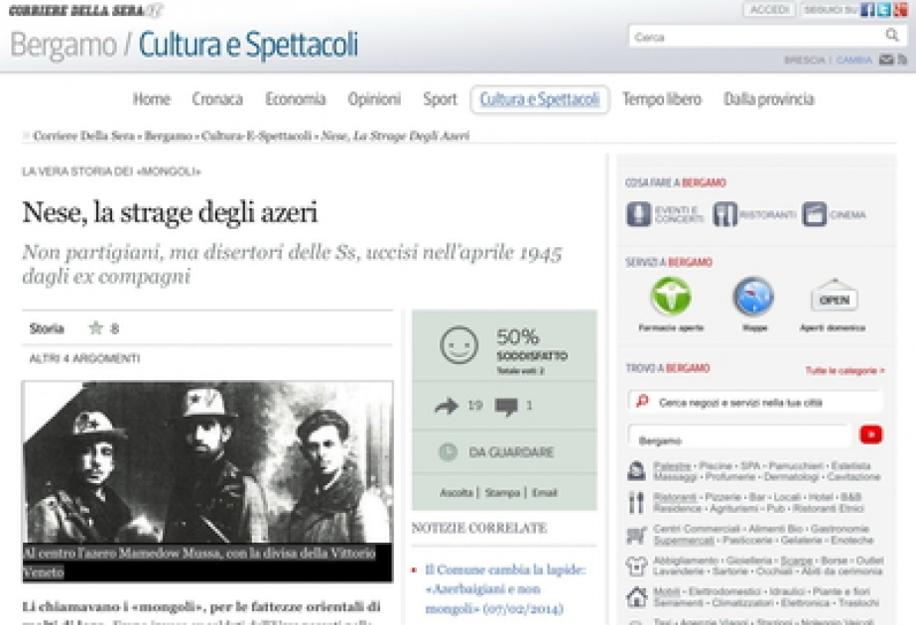Open the Mappe compass icon
Image resolution: width=916 pixels, height=625 pixels.
pos(753,297)
